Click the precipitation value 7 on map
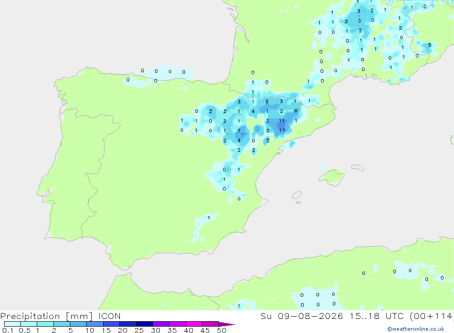Screen dimensions: 454x333 [x=239, y=131]
